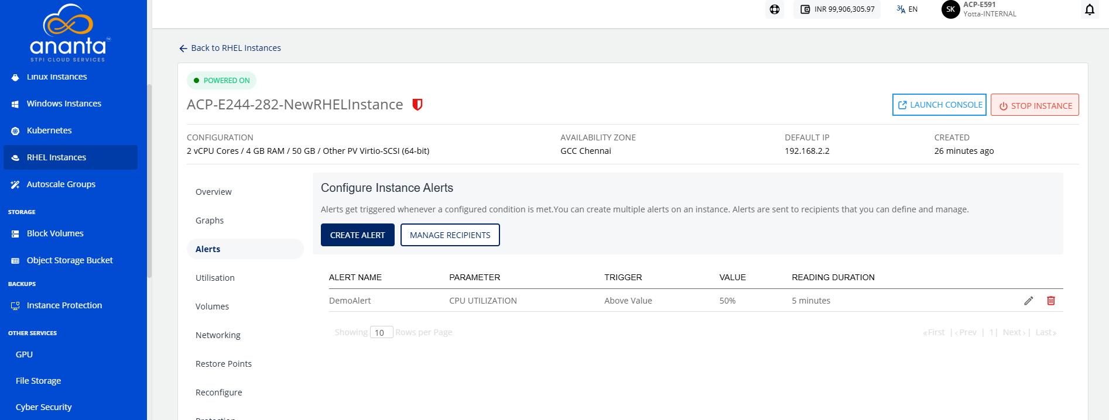Go to Block Volumes

[x=70, y=233]
